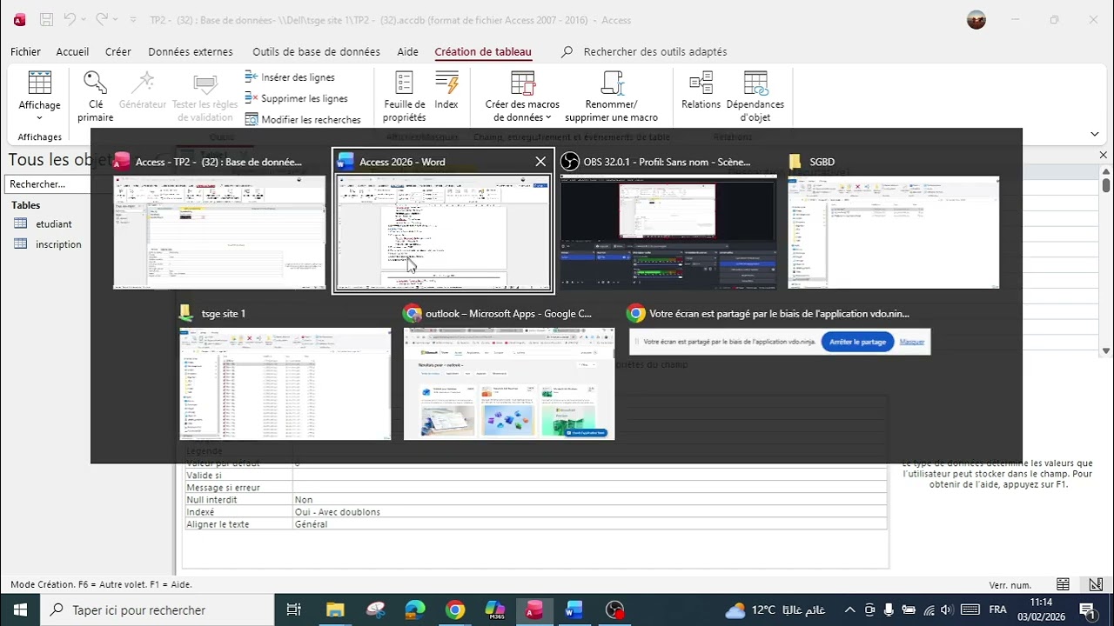Open the Microsoft 365 taskbar app
Viewport: 1114px width, 626px height.
coord(494,610)
